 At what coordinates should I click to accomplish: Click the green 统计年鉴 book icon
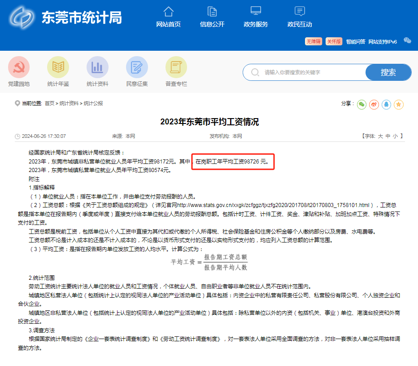click(58, 66)
